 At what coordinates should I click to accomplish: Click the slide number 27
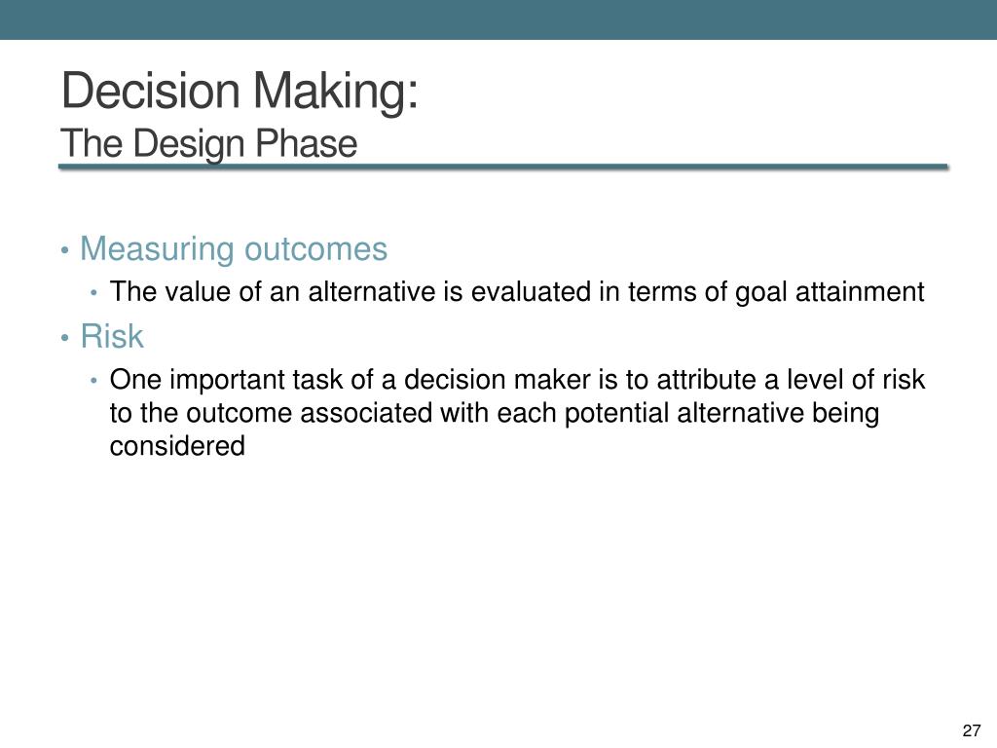[972, 730]
